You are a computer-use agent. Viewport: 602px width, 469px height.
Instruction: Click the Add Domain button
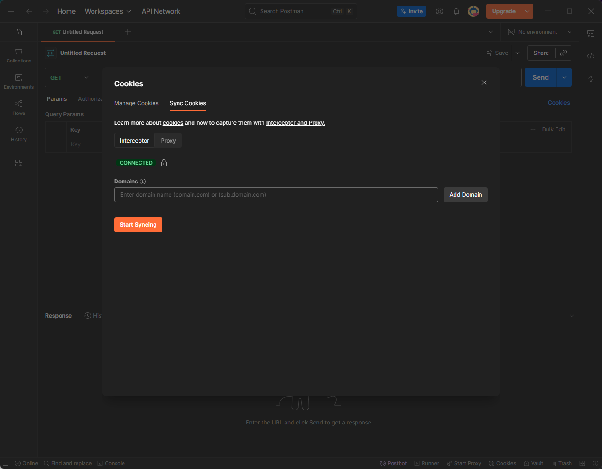(x=465, y=195)
